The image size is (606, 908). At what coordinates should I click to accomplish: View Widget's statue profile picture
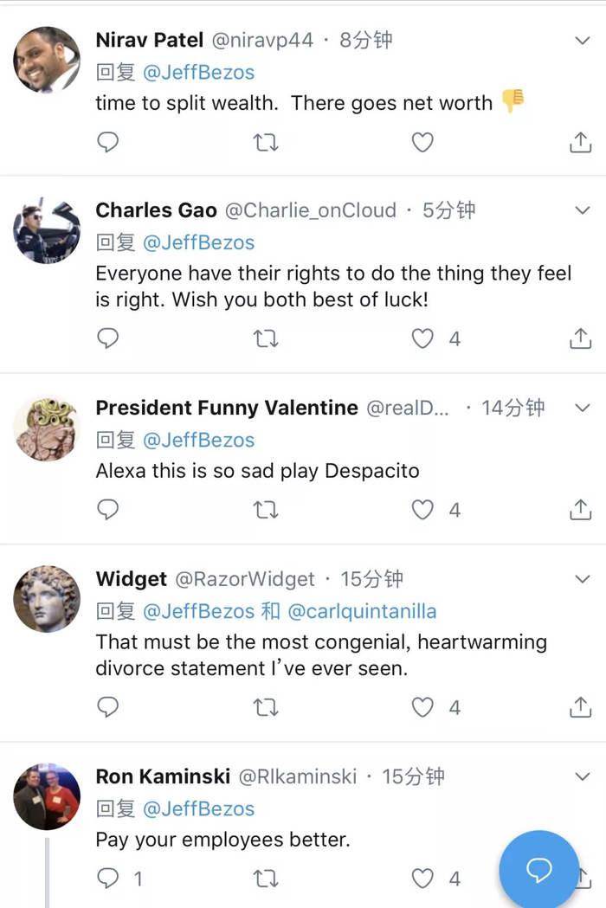[47, 599]
